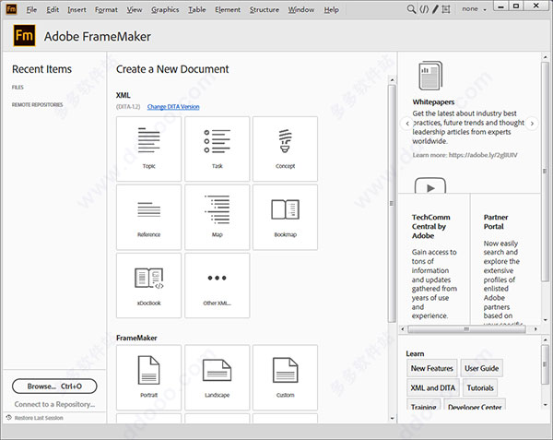Click REMOTE REPOSITORIES label in Recent Items
This screenshot has width=553, height=440.
pos(38,105)
